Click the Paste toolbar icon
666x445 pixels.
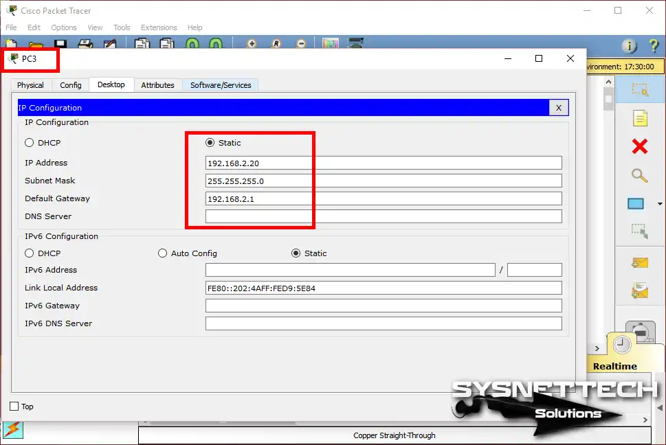point(167,44)
